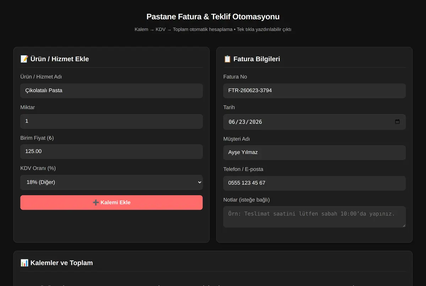
Task: Click the Miktar label
Action: pos(28,107)
